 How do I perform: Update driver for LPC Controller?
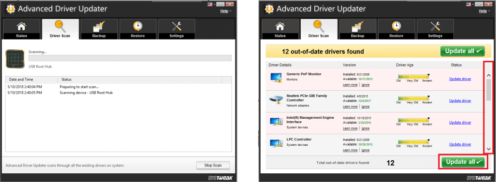pyautogui.click(x=460, y=144)
